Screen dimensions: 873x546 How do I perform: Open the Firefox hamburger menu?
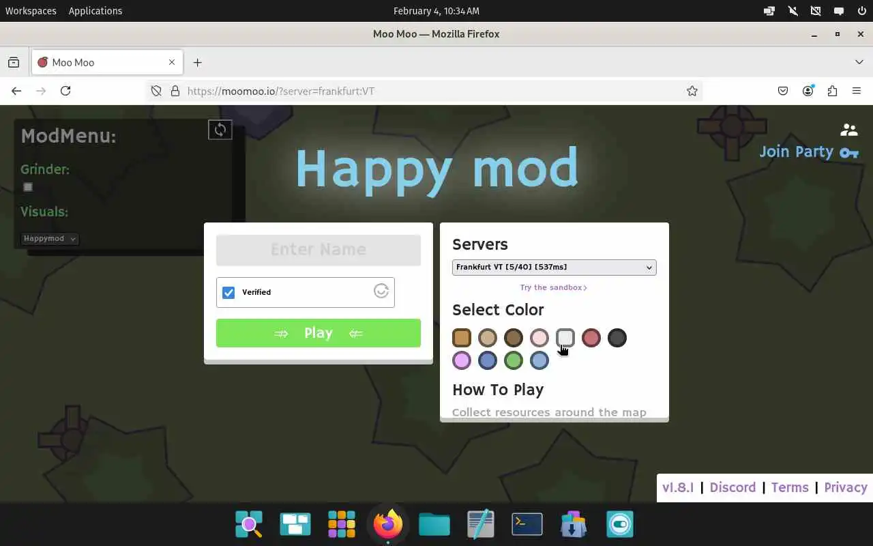click(857, 91)
